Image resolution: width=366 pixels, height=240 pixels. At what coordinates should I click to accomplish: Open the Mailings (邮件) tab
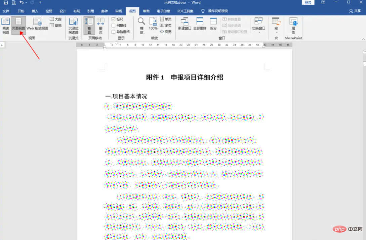[x=105, y=11]
